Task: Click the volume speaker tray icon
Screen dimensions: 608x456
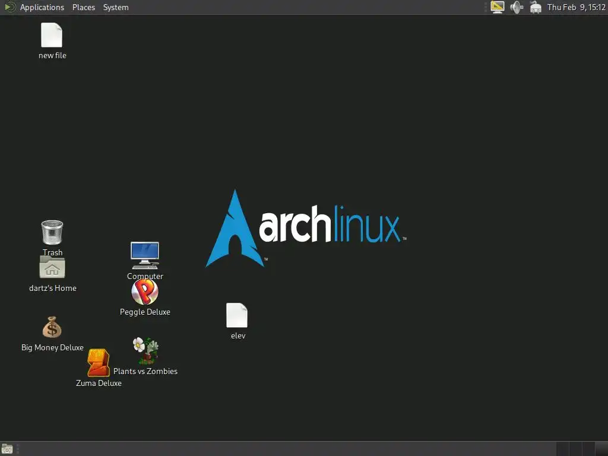Action: (517, 7)
